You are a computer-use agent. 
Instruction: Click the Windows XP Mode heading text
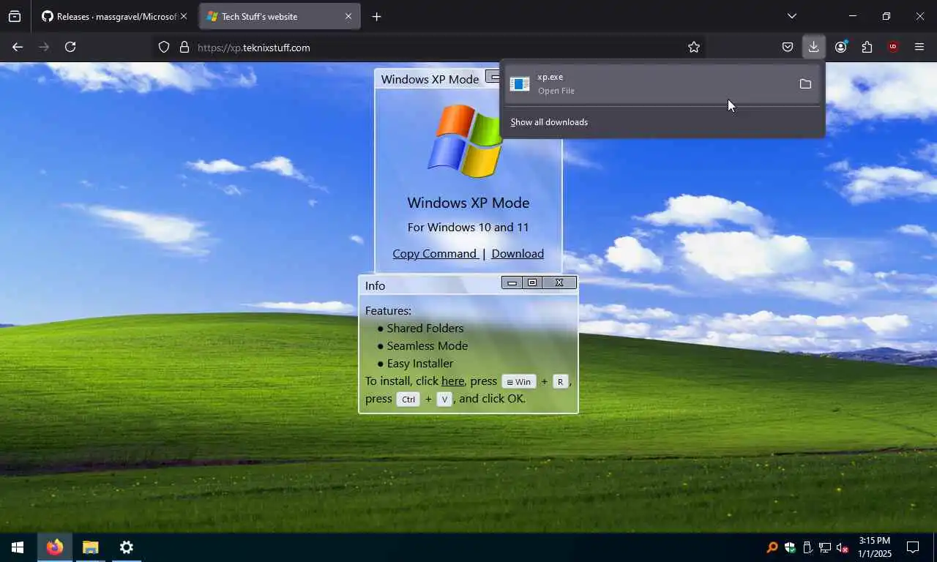pyautogui.click(x=468, y=203)
